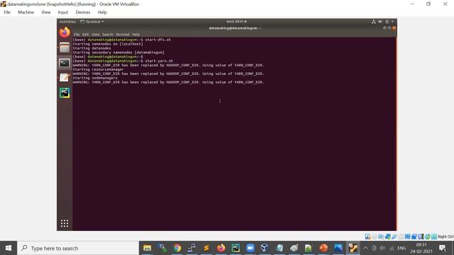454x255 pixels.
Task: Click the VirtualBox hard disk status icon
Action: click(x=367, y=237)
